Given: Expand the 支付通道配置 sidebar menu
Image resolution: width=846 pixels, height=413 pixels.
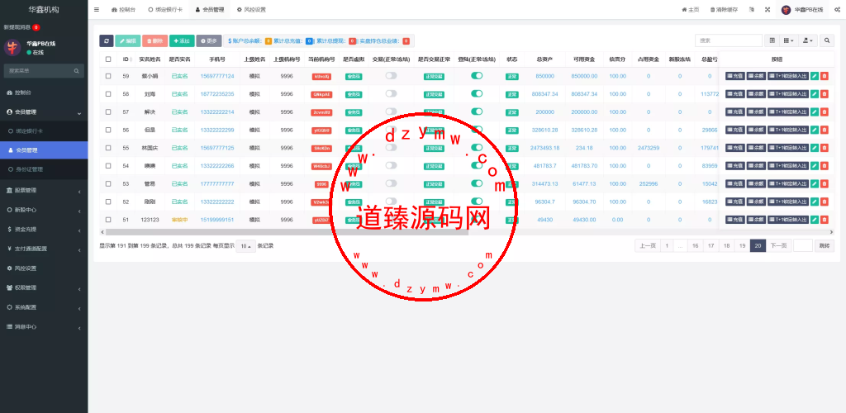Looking at the screenshot, I should pos(44,249).
